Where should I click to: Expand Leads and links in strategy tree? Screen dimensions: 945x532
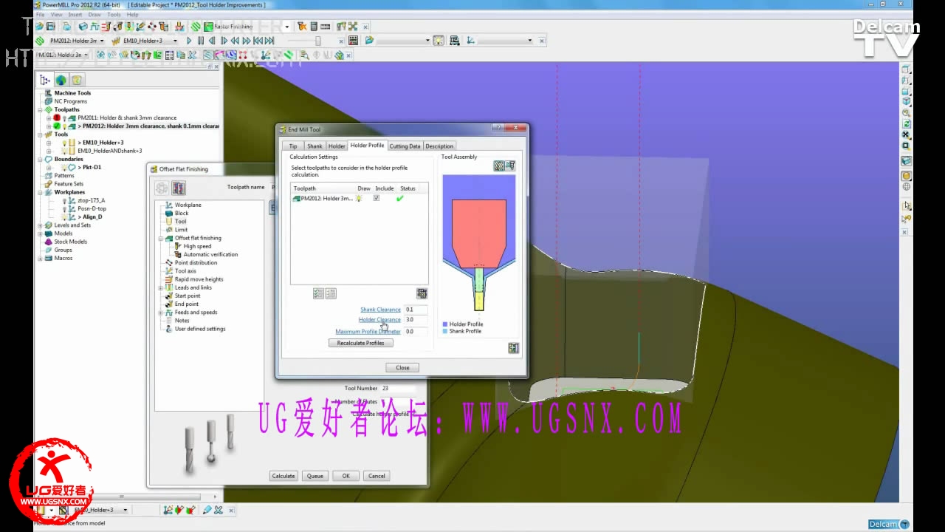161,287
